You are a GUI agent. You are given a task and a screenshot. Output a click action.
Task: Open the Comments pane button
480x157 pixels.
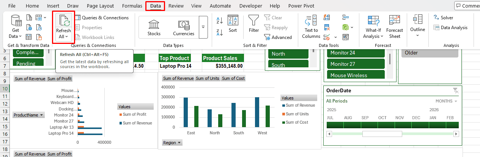[467, 6]
